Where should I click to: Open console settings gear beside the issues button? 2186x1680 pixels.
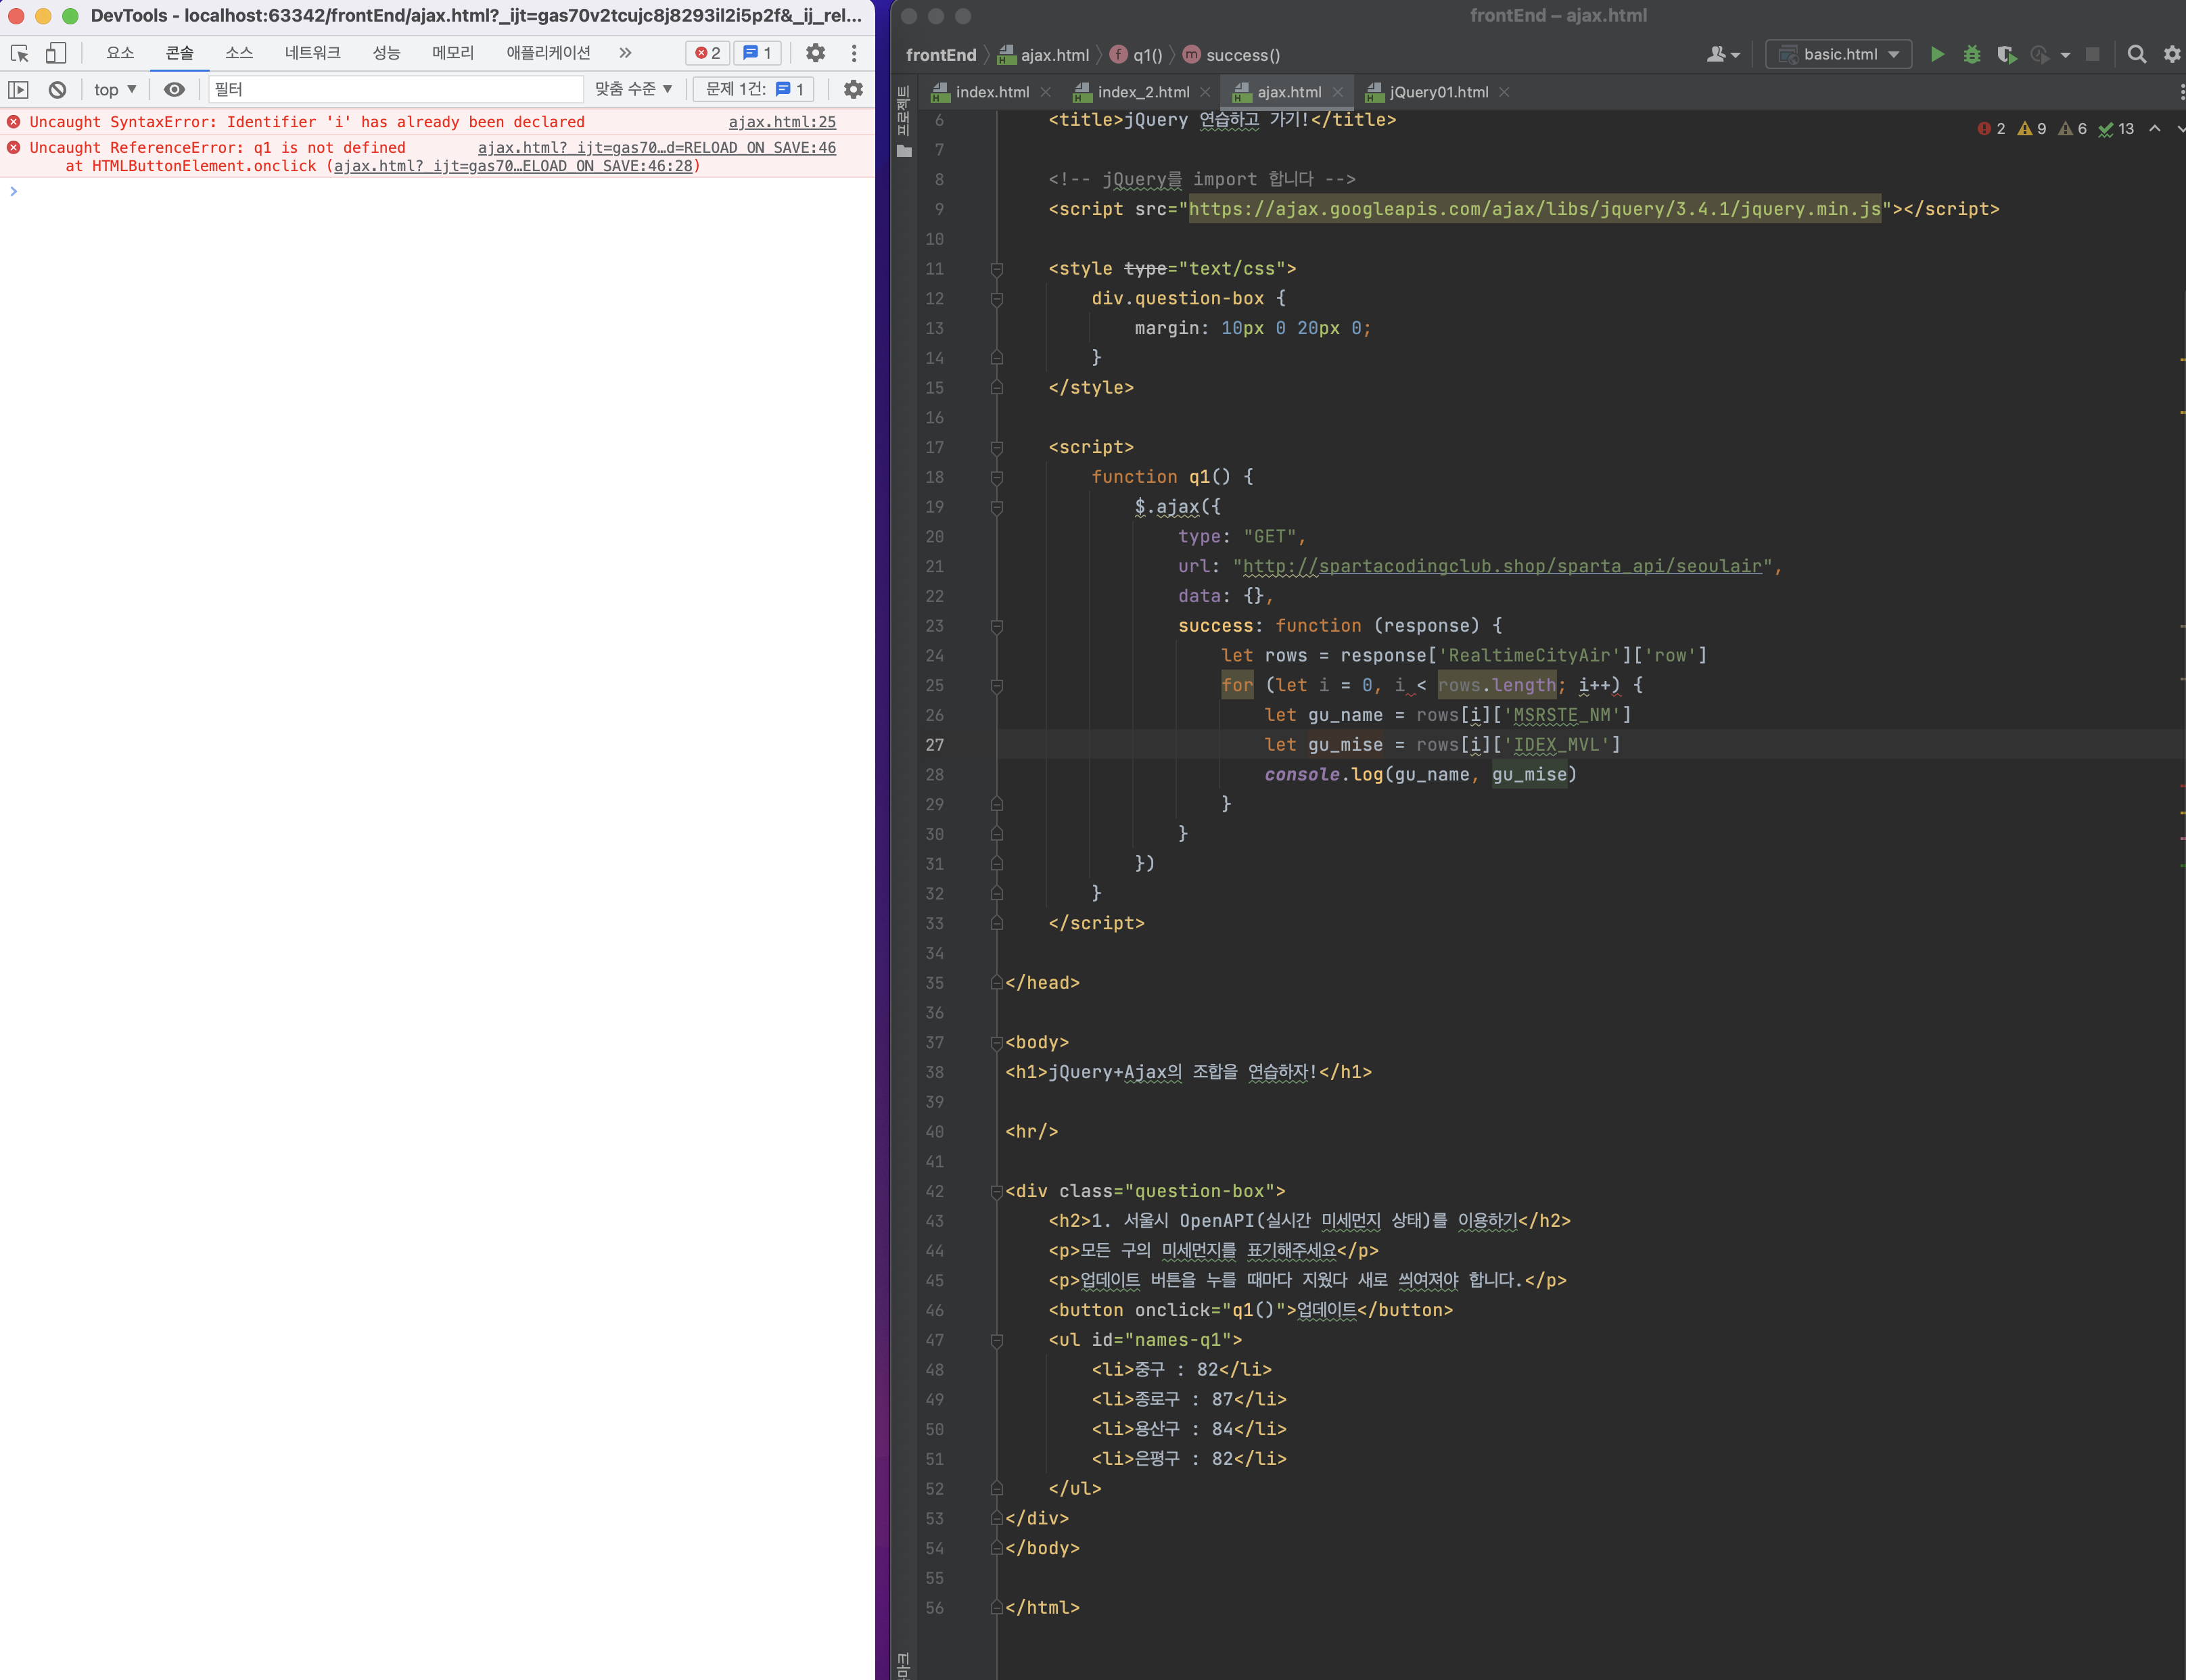pos(853,90)
